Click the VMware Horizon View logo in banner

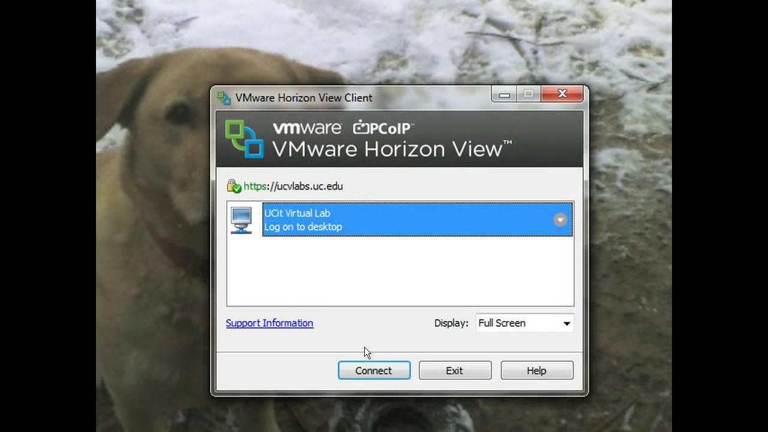244,139
